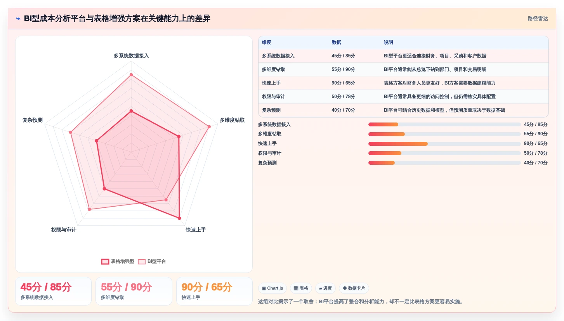This screenshot has height=321, width=564.
Task: Click table cell 快速上手
Action: pyautogui.click(x=271, y=83)
